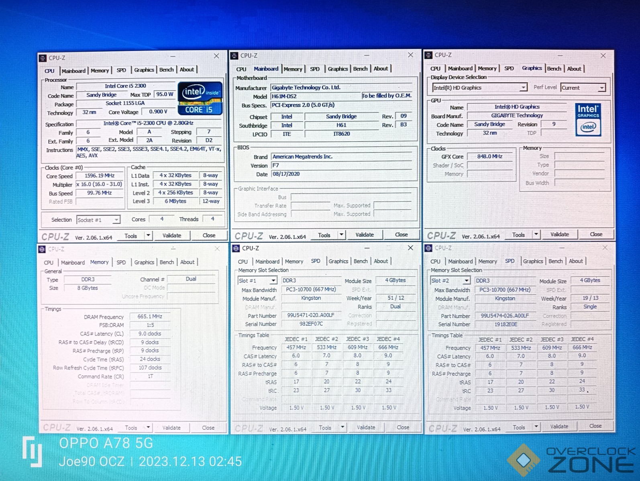This screenshot has width=640, height=481.
Task: Open Bench tab in the Graphics tab window
Action: (554, 69)
